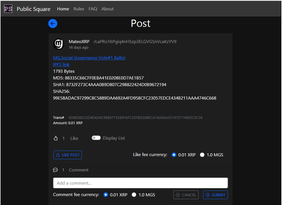Open the FAQ page
Screen dimensions: 283x205
click(x=93, y=9)
